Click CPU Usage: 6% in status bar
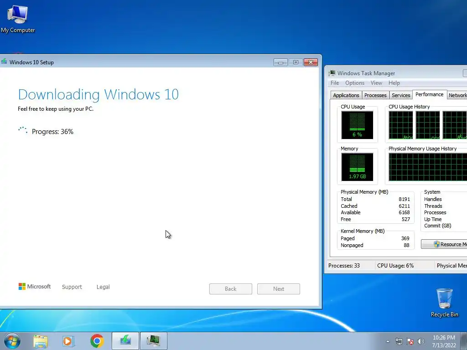467x350 pixels. tap(395, 266)
